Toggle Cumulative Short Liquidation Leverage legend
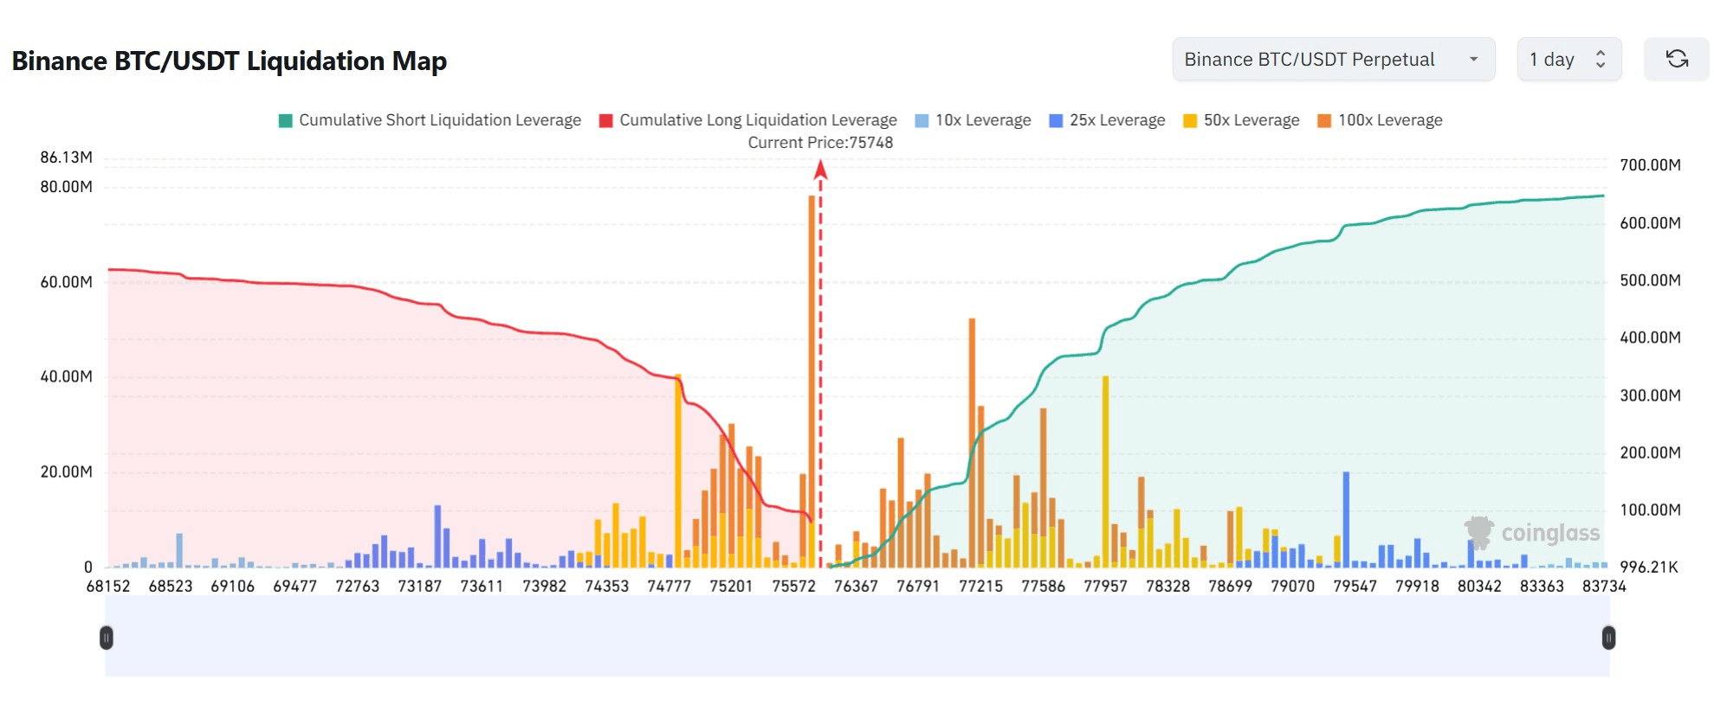The width and height of the screenshot is (1714, 725). coord(430,120)
